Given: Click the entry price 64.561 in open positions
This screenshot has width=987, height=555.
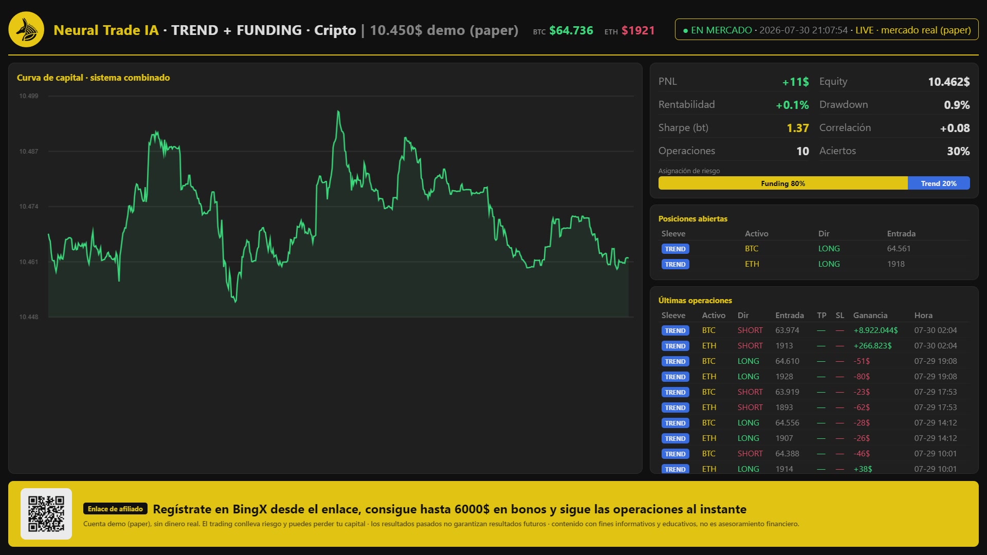Looking at the screenshot, I should tap(899, 249).
